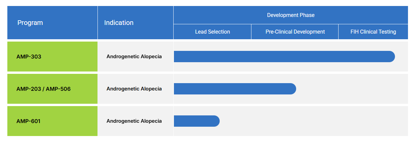Click empty gray track right of AMP-601 bar
Image resolution: width=413 pixels, height=143 pixels.
(x=314, y=121)
